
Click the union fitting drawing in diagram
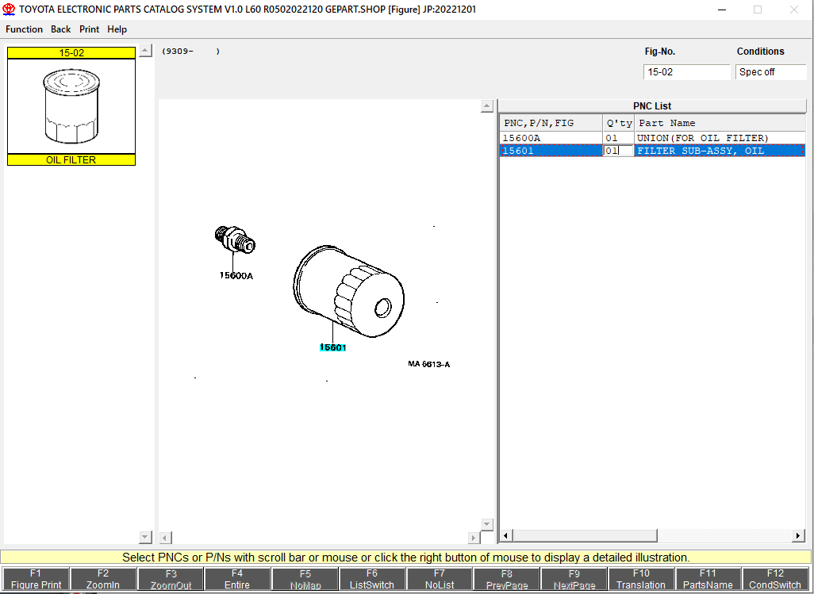coord(235,240)
